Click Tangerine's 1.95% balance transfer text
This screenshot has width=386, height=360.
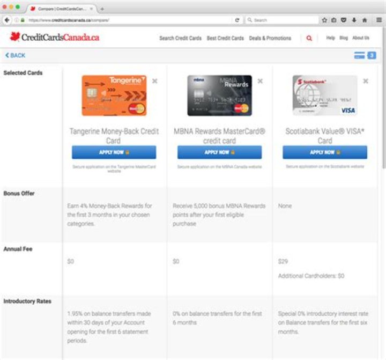pyautogui.click(x=109, y=327)
